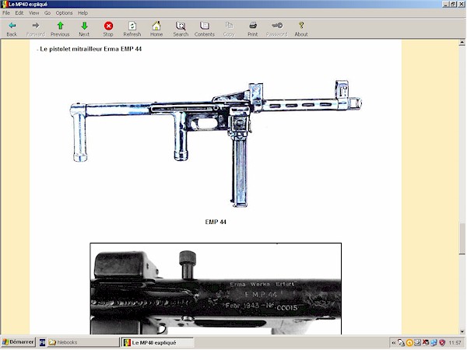467x350 pixels.
Task: Open the Help menu
Action: click(x=83, y=12)
